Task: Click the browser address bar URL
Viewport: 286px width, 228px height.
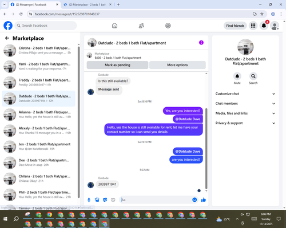Action: [x=67, y=14]
